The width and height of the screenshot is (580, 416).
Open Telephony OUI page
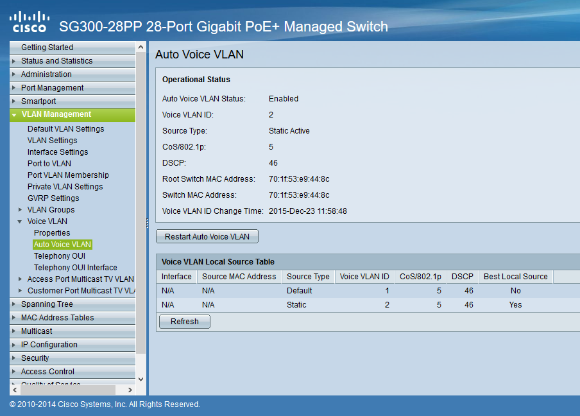60,256
